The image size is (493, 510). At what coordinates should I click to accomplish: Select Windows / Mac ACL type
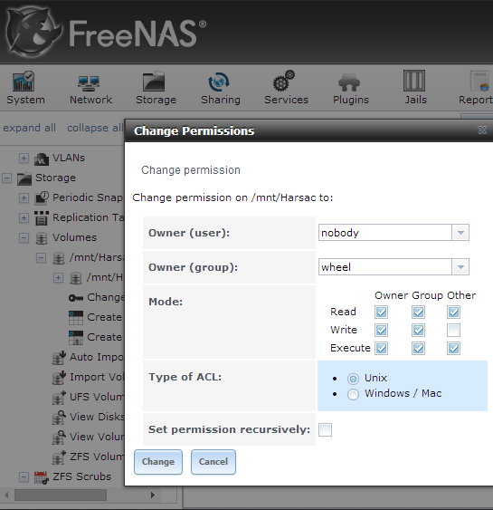(353, 394)
